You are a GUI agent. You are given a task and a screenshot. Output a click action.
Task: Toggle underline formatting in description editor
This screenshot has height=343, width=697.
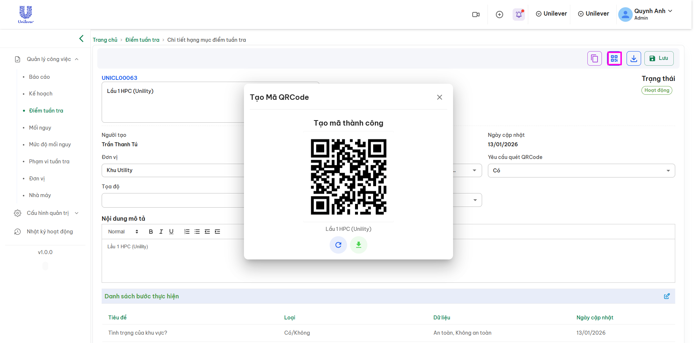171,232
